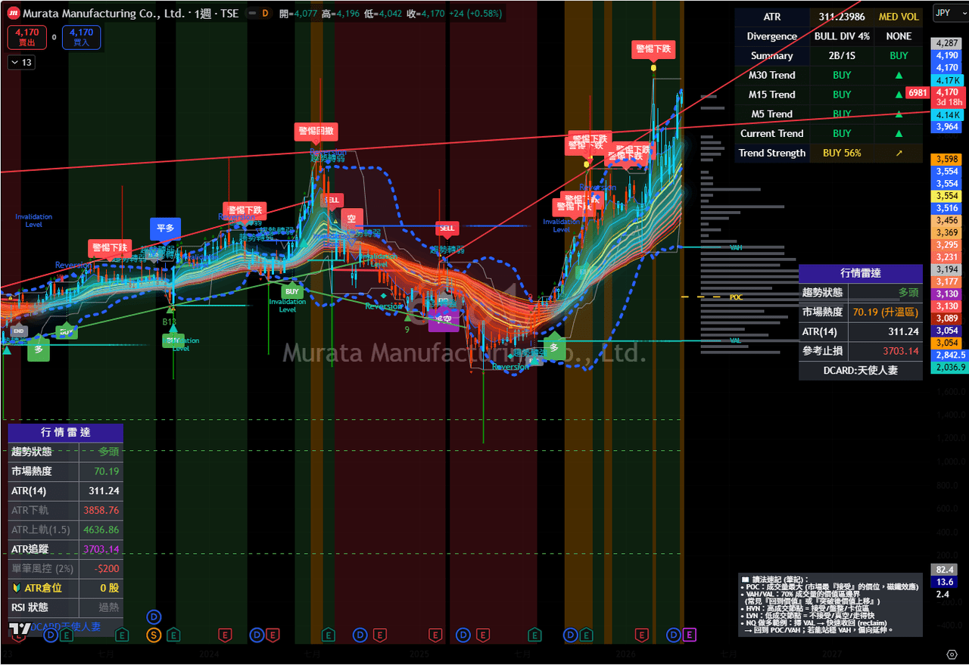Click the ATR上軌(1.5) 4636.86 value
Viewport: 969px width, 665px height.
pyautogui.click(x=101, y=530)
